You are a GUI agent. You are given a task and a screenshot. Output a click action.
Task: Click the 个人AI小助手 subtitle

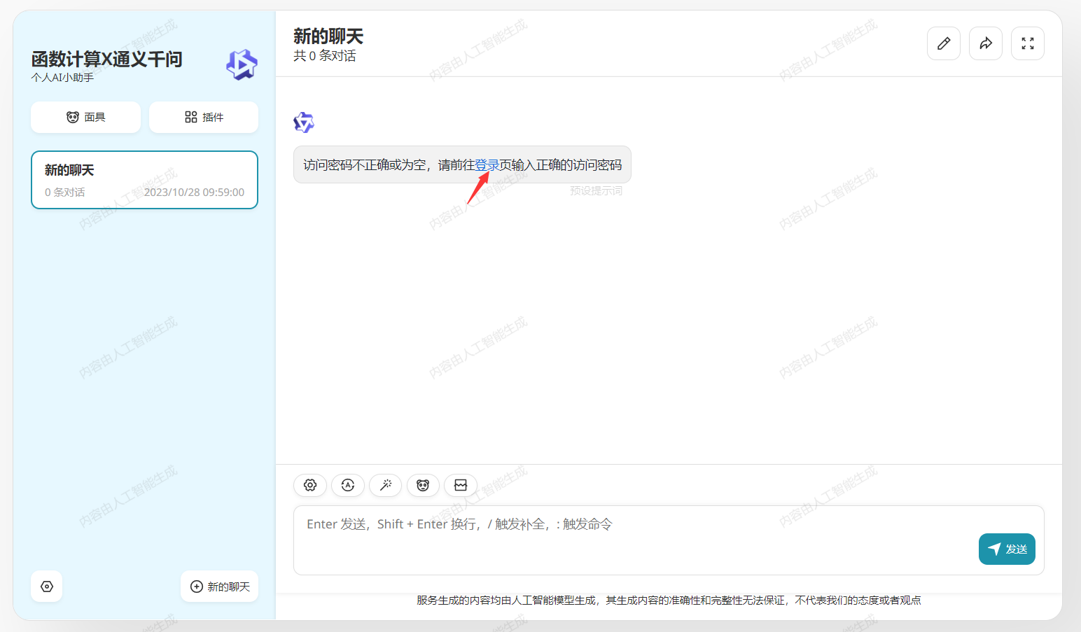click(x=62, y=78)
